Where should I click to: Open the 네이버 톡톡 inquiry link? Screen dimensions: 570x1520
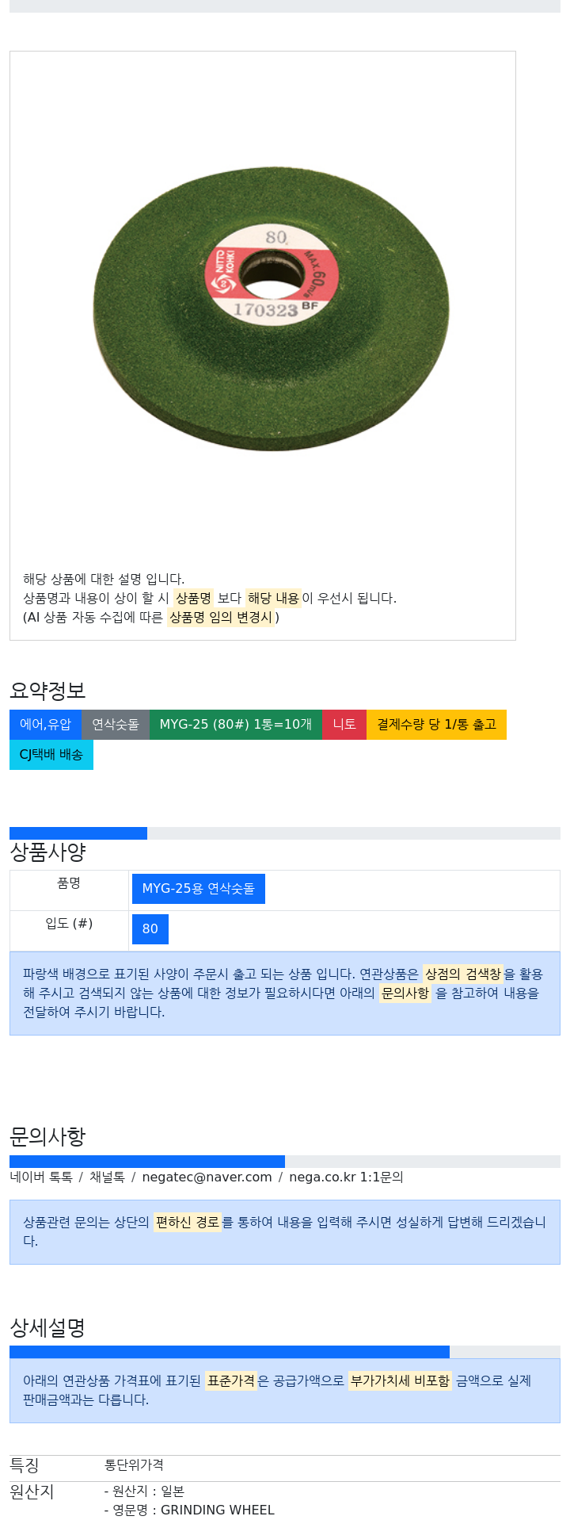(41, 1177)
